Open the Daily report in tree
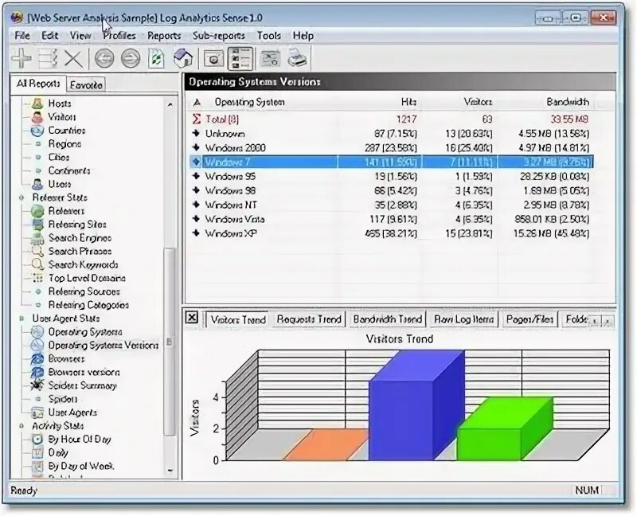637x516 pixels. tap(58, 452)
